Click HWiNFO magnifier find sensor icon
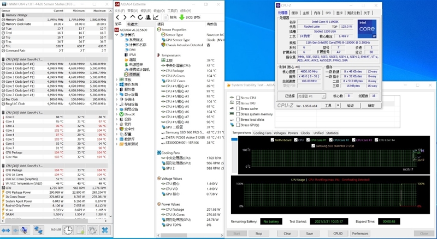437x239 pixels. 24,230
